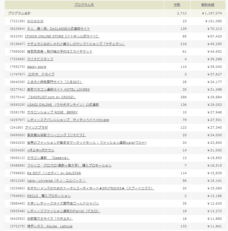Image resolution: width=228 pixels, height=231 pixels.
Task: Select ロデオ ドライブ reward ¥37,627
Action: coord(214,74)
